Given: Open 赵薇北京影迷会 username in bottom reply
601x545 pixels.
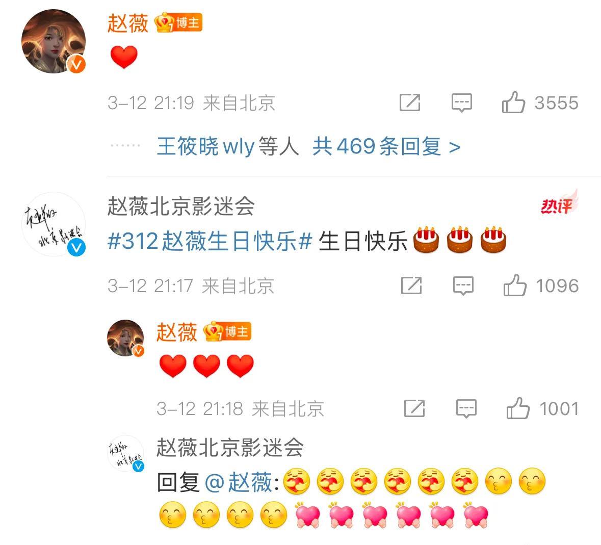Looking at the screenshot, I should (x=230, y=448).
